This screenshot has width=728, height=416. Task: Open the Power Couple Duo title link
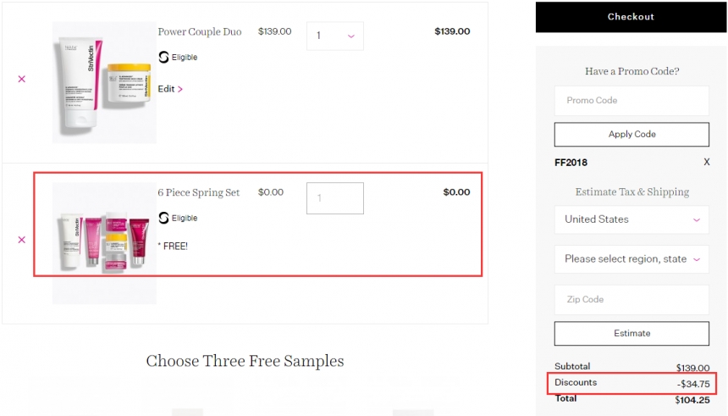click(x=200, y=32)
